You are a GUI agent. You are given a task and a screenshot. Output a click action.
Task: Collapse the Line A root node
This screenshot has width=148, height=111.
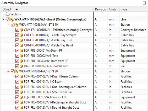click(x=3, y=20)
